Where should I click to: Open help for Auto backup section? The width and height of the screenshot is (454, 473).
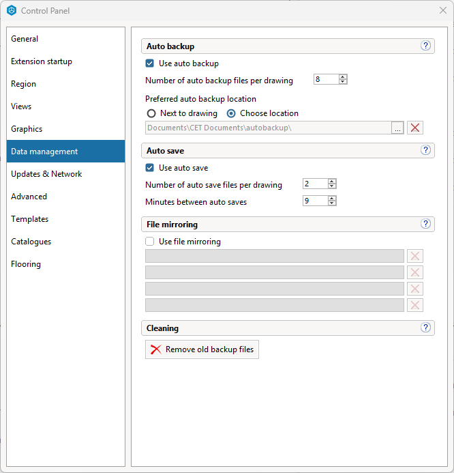[x=426, y=46]
